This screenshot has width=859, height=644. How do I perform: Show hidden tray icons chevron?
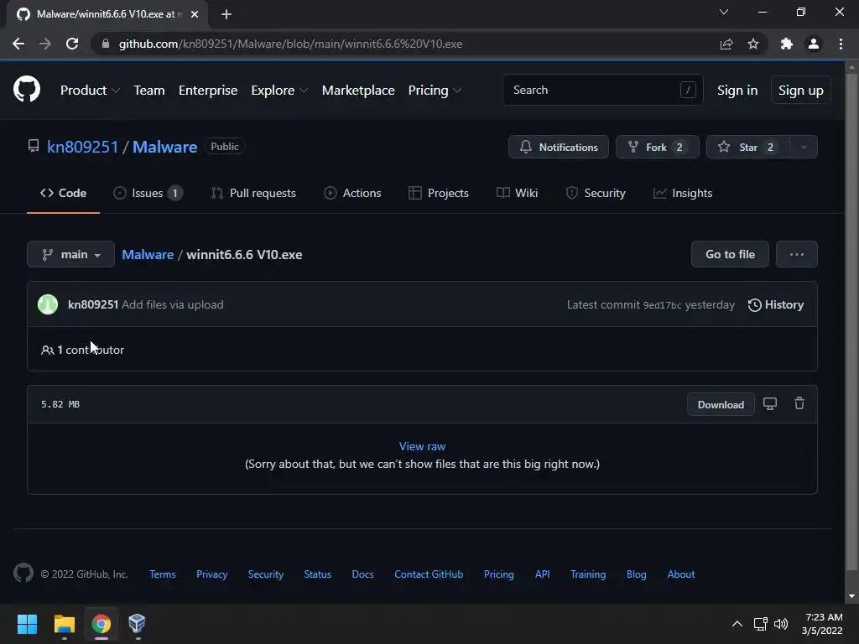click(x=737, y=624)
